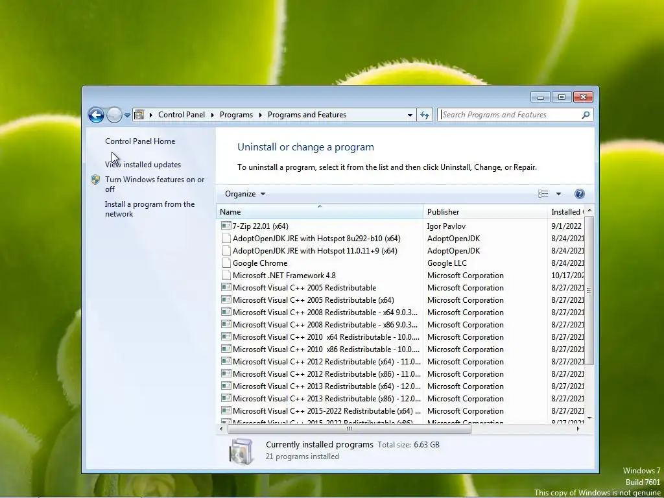
Task: Select Visual C++ 2015-2022 (x64) icon
Action: click(x=226, y=410)
